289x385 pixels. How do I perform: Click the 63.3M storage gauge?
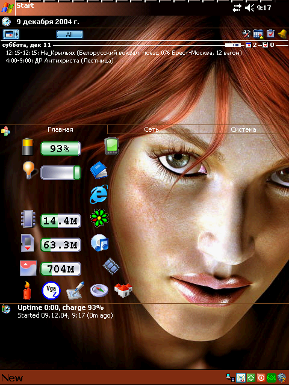pyautogui.click(x=61, y=245)
